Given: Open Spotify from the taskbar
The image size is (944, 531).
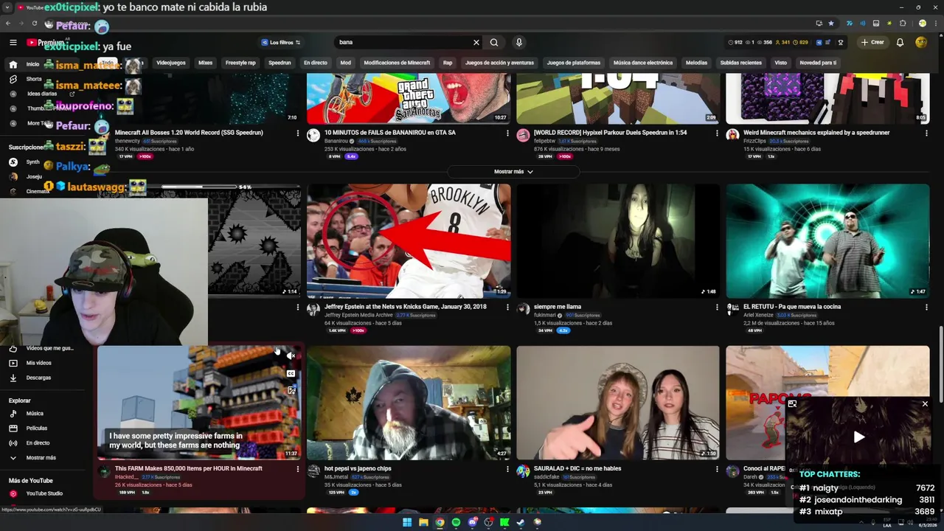Looking at the screenshot, I should [x=456, y=522].
